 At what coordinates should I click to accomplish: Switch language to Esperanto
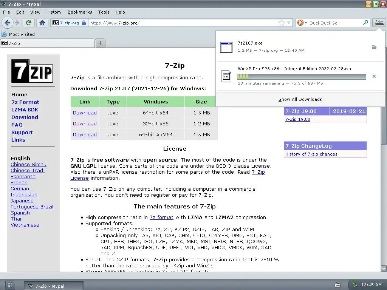23,177
